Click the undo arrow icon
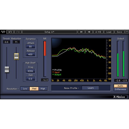The width and height of the screenshot is (129, 129). point(10,32)
